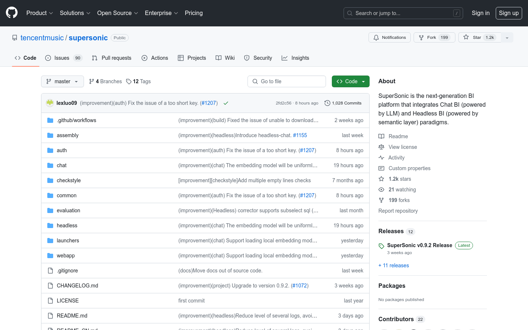
Task: Click Report repository link
Action: coord(398,211)
